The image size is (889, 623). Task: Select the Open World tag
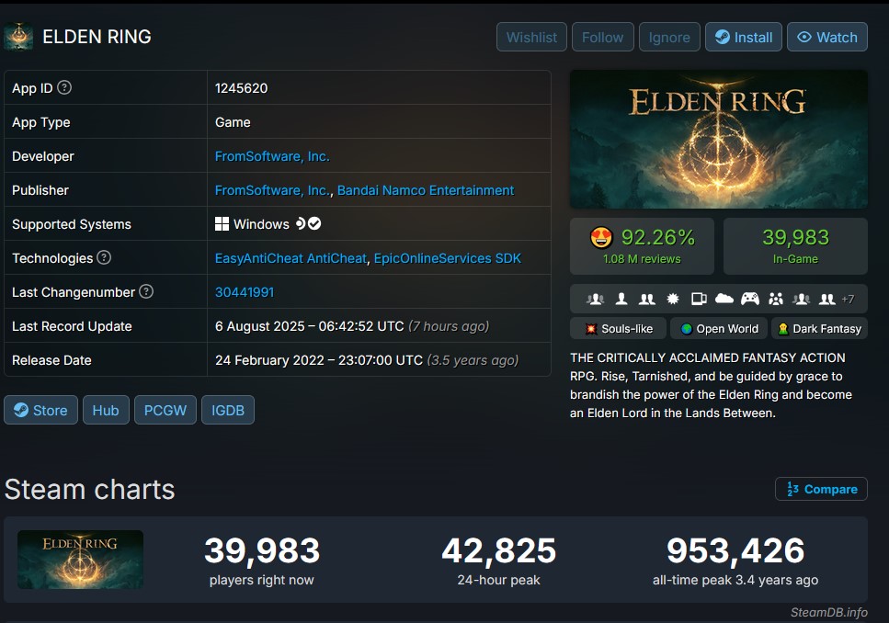tap(719, 329)
